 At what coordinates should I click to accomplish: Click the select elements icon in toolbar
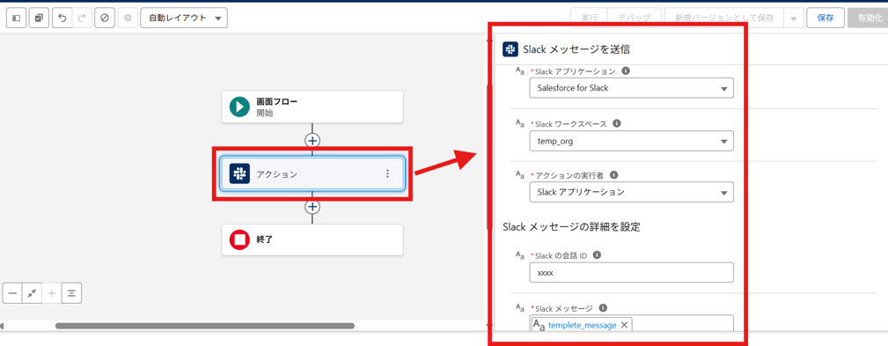(39, 18)
